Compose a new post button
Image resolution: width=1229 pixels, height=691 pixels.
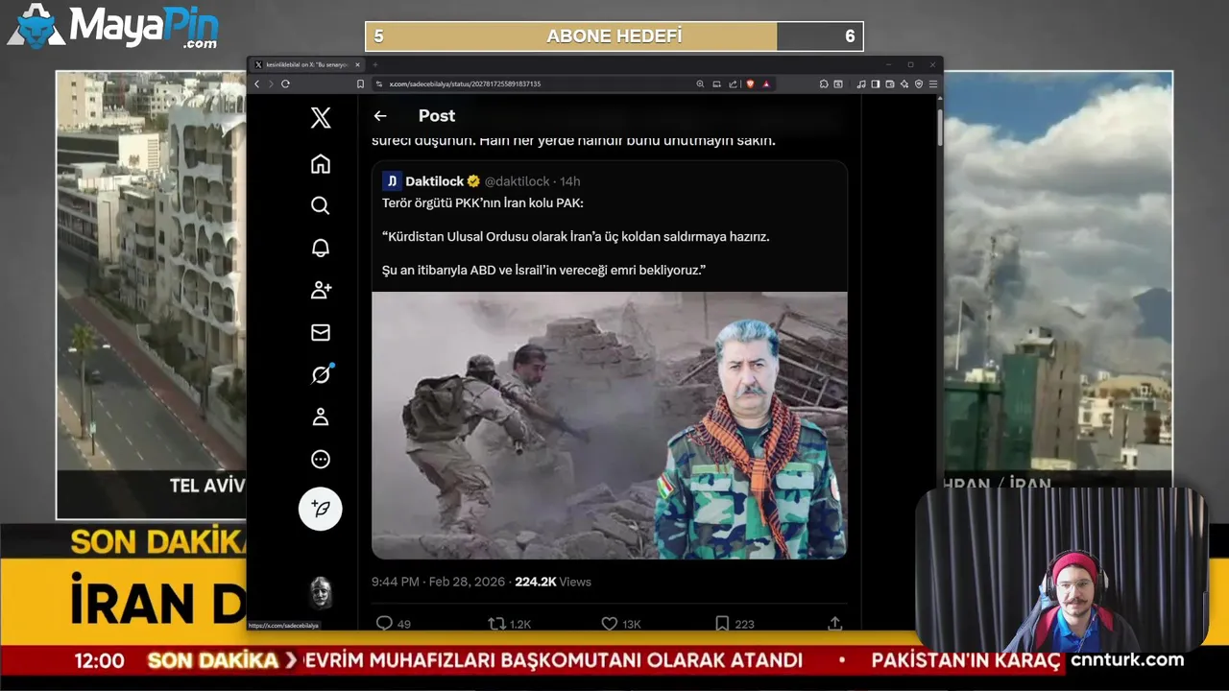point(321,509)
